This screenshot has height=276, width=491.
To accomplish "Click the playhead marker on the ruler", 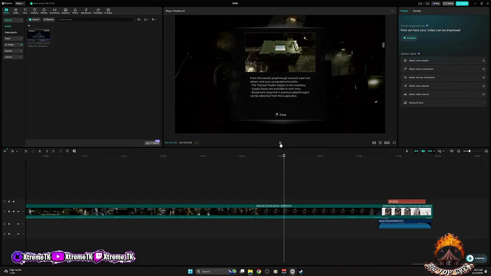I will point(284,156).
